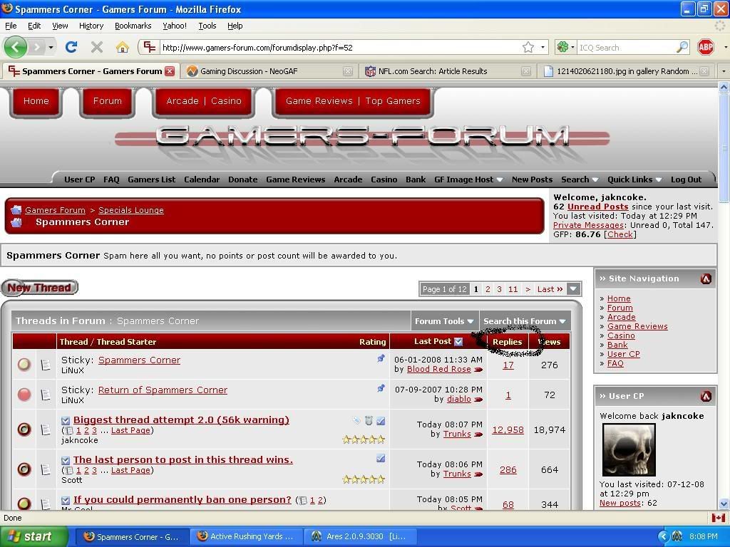Open the browser history dropdown arrow
The height and width of the screenshot is (547, 730).
tap(51, 47)
